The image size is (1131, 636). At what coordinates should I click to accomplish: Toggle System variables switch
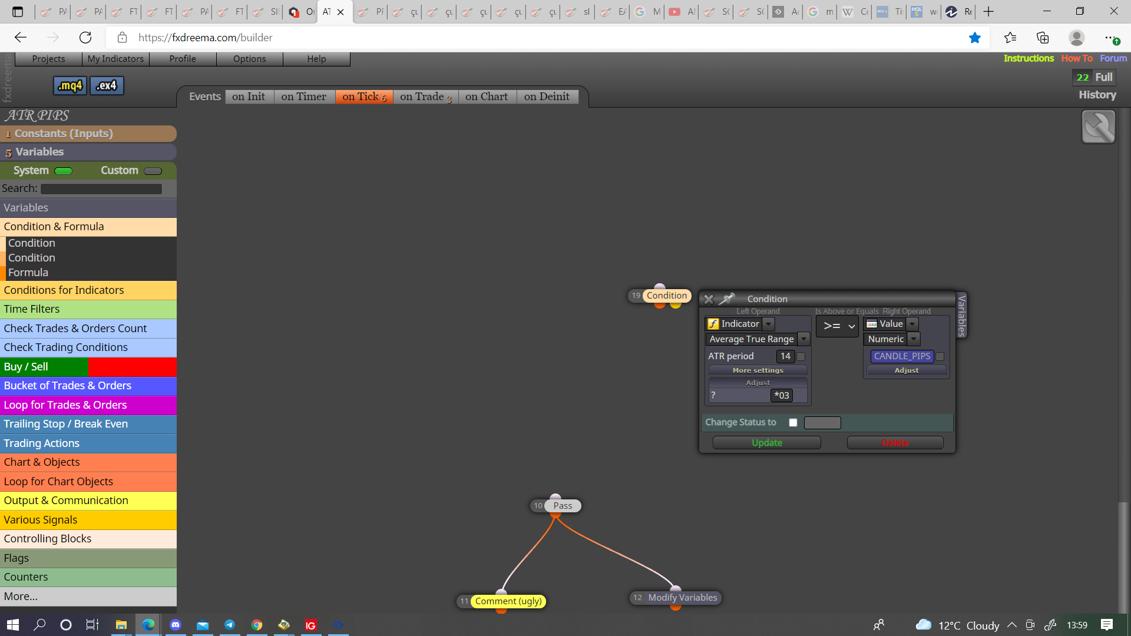[x=63, y=171]
